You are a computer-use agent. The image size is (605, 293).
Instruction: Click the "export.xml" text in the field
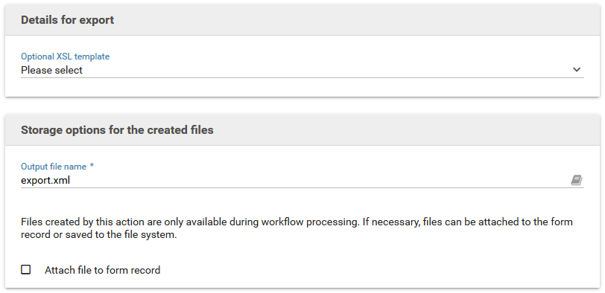[45, 180]
